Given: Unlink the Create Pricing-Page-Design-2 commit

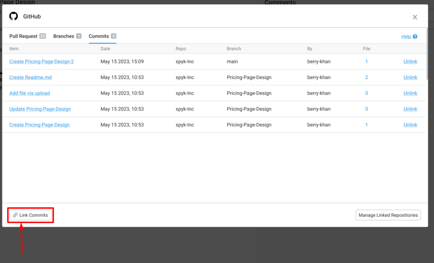Looking at the screenshot, I should tap(410, 62).
